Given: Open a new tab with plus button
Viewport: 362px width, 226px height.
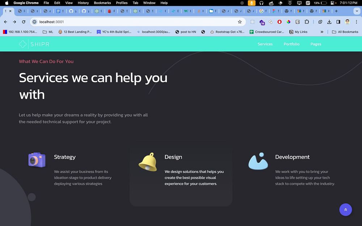Looking at the screenshot, I should click(x=336, y=11).
